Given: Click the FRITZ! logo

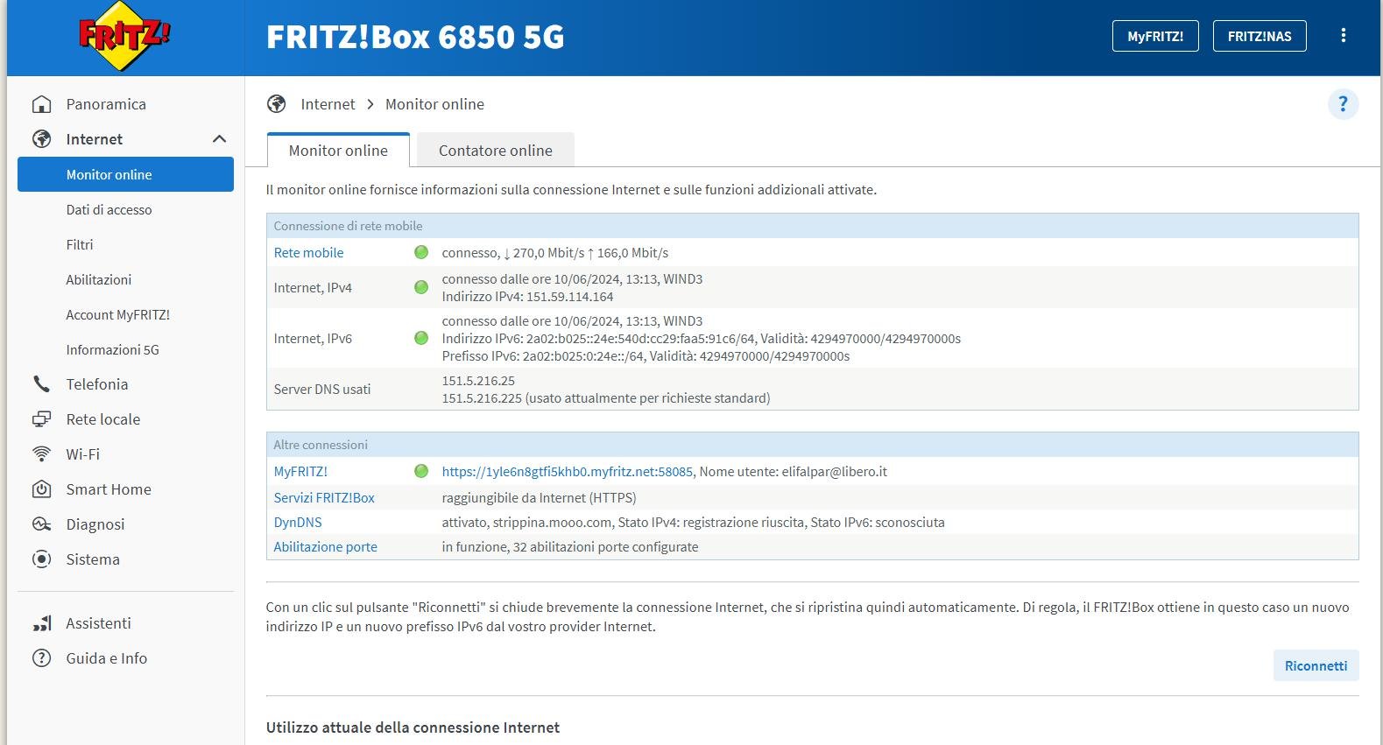Looking at the screenshot, I should [124, 37].
